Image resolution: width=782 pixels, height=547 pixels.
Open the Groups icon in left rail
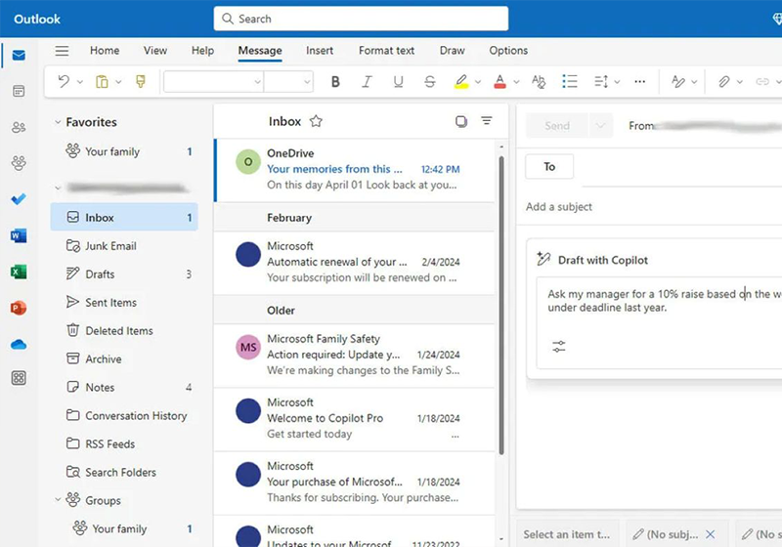pos(19,163)
